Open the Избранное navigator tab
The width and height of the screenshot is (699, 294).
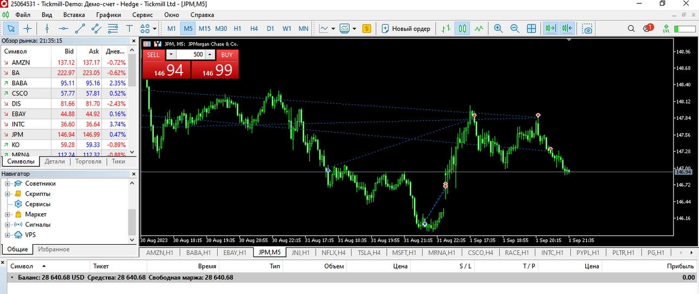pyautogui.click(x=53, y=249)
